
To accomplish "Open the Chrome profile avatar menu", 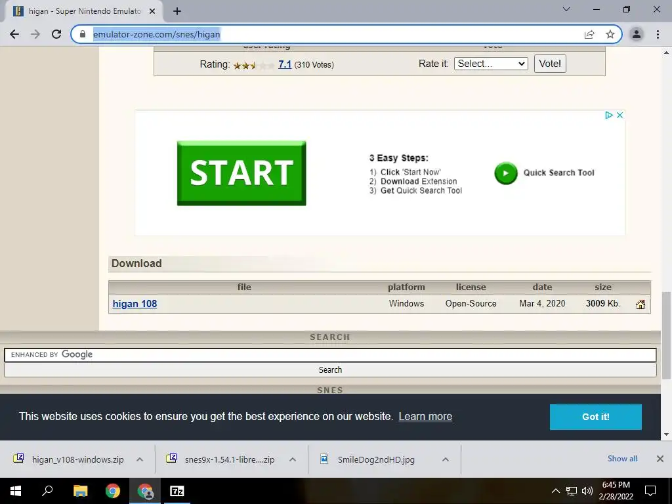I will coord(637,34).
